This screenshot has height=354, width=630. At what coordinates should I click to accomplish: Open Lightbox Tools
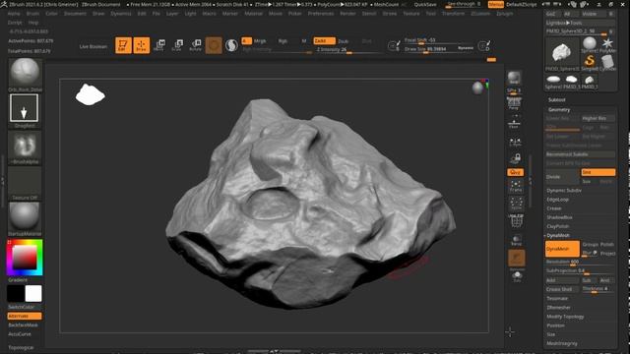point(564,23)
